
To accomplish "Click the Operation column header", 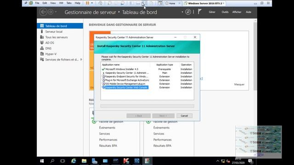I will (186, 65).
